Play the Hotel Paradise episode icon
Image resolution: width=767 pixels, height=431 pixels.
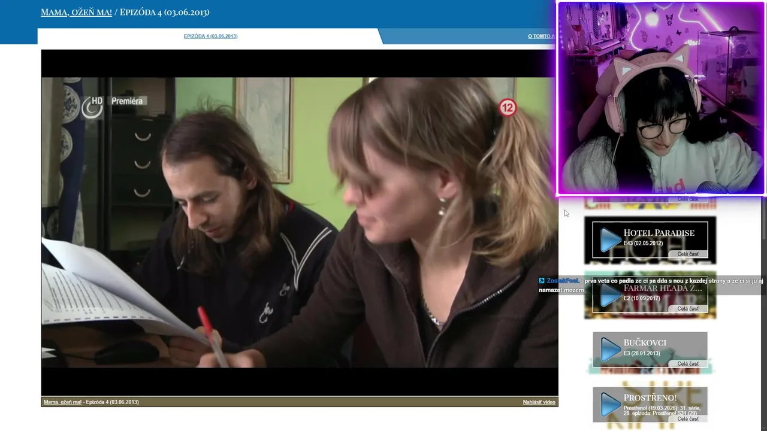pyautogui.click(x=611, y=239)
